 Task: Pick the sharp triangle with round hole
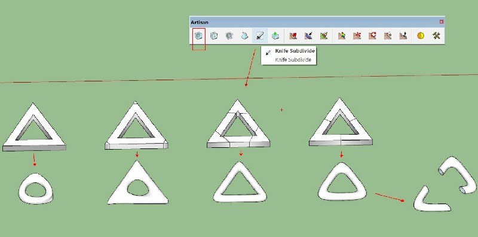tap(137, 183)
